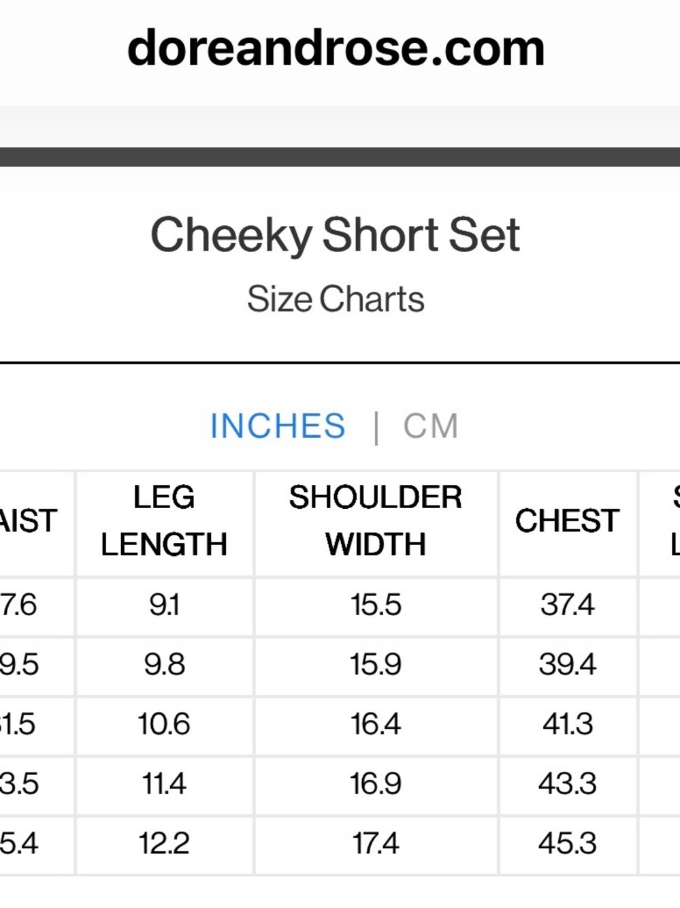Image resolution: width=680 pixels, height=908 pixels.
Task: Select chest cell 39.4
Action: (x=568, y=665)
